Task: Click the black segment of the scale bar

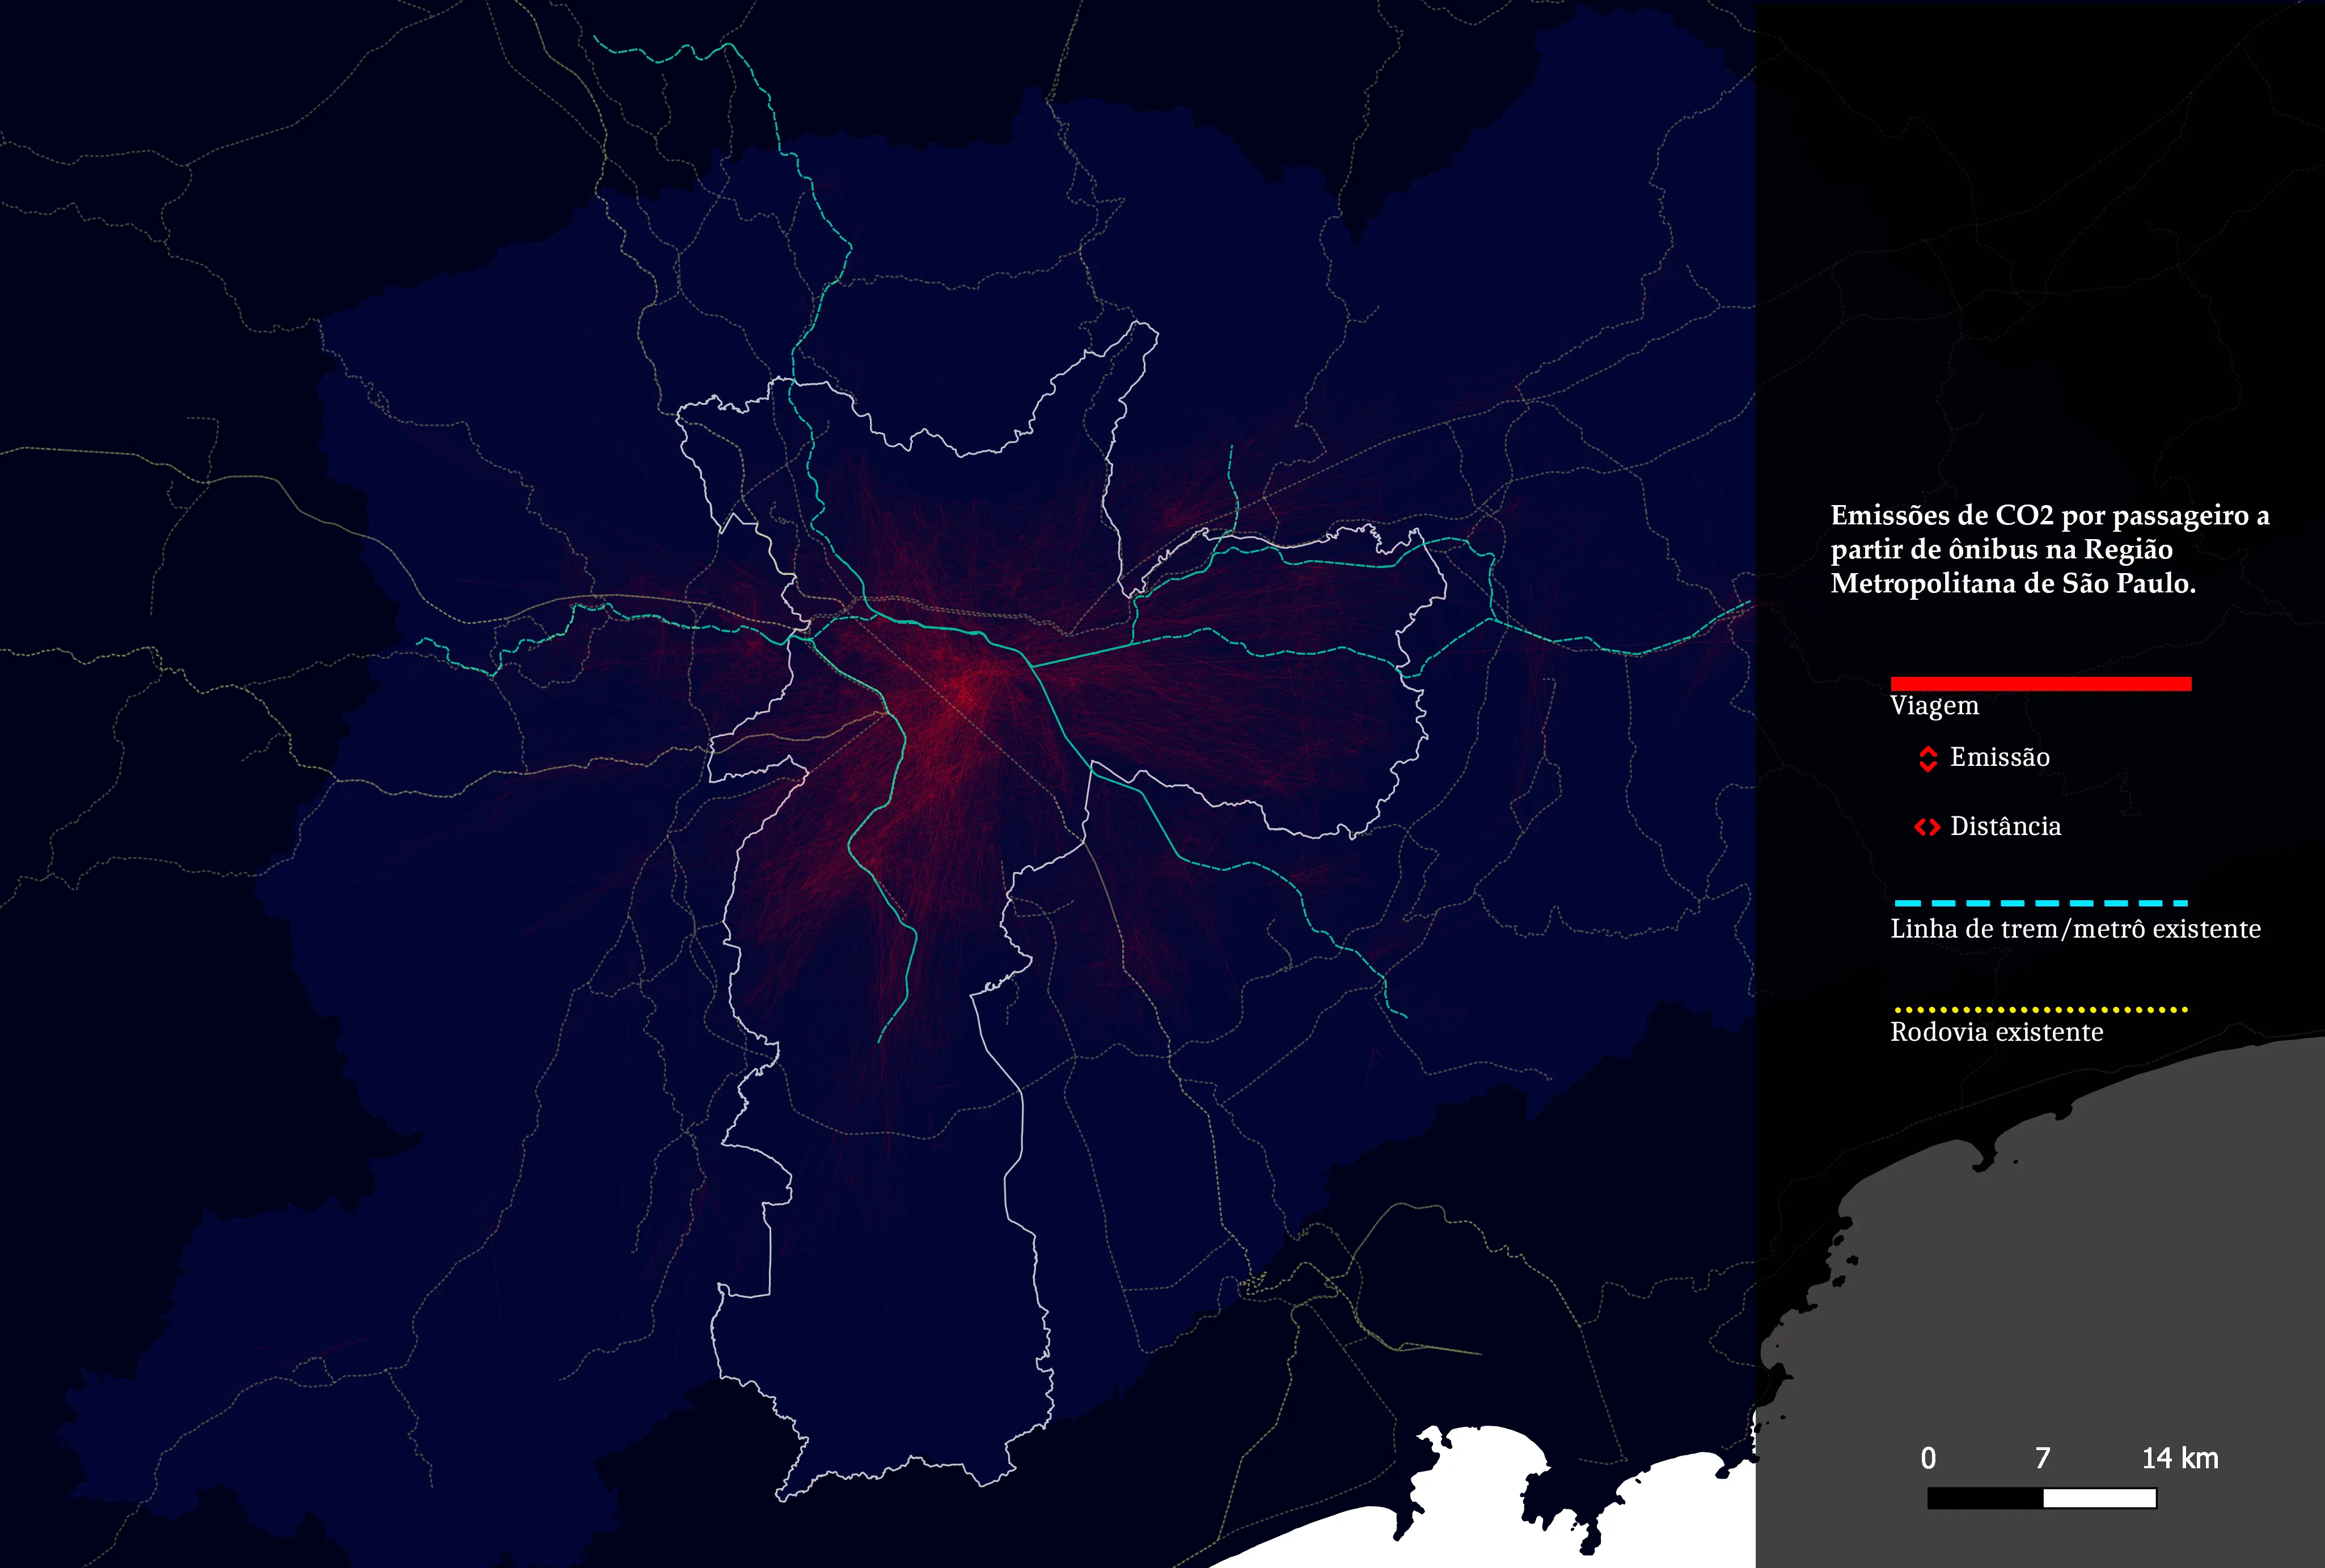Action: [x=1985, y=1498]
